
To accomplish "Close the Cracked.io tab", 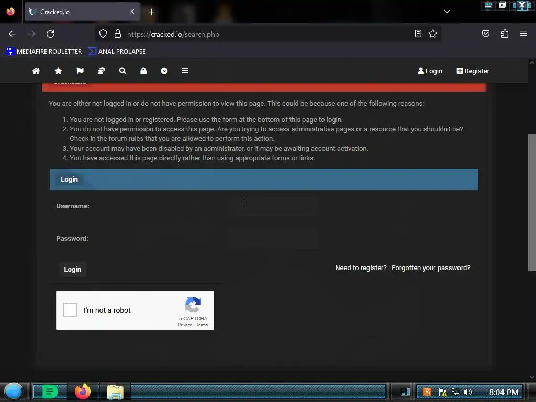I will tap(132, 12).
